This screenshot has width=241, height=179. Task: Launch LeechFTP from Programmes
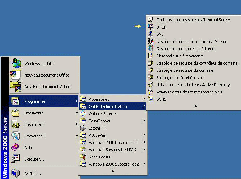(113, 128)
